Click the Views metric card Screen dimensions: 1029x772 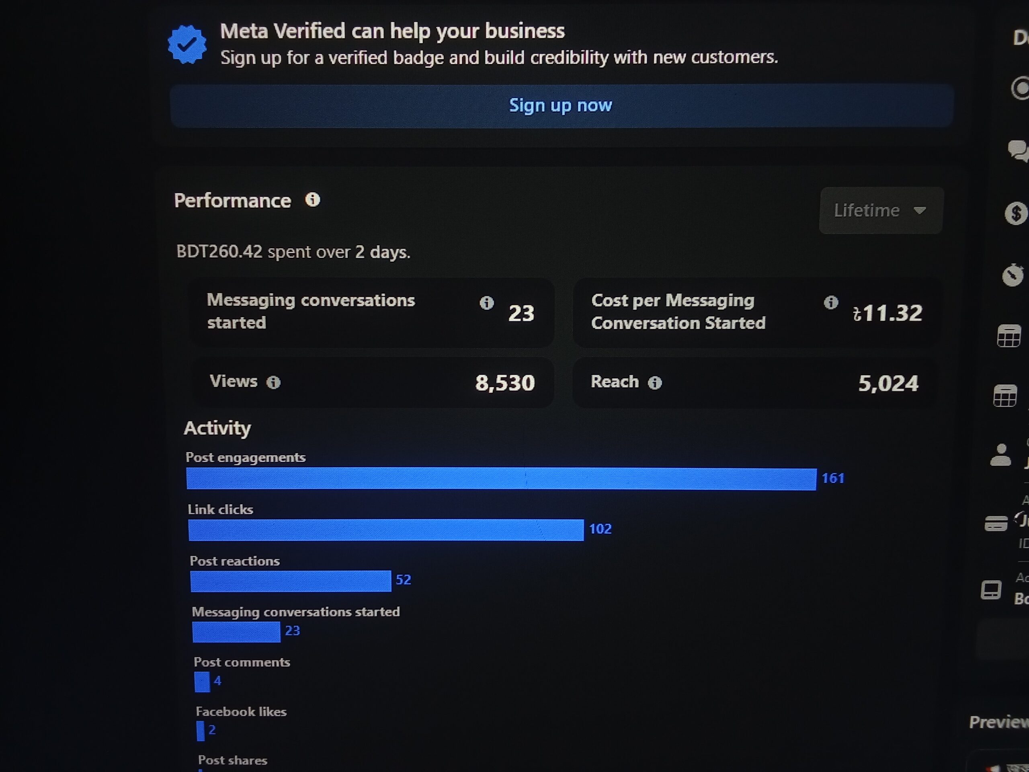pos(372,382)
